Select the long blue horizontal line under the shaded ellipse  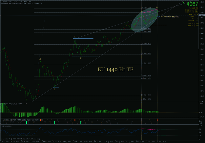tap(151, 25)
